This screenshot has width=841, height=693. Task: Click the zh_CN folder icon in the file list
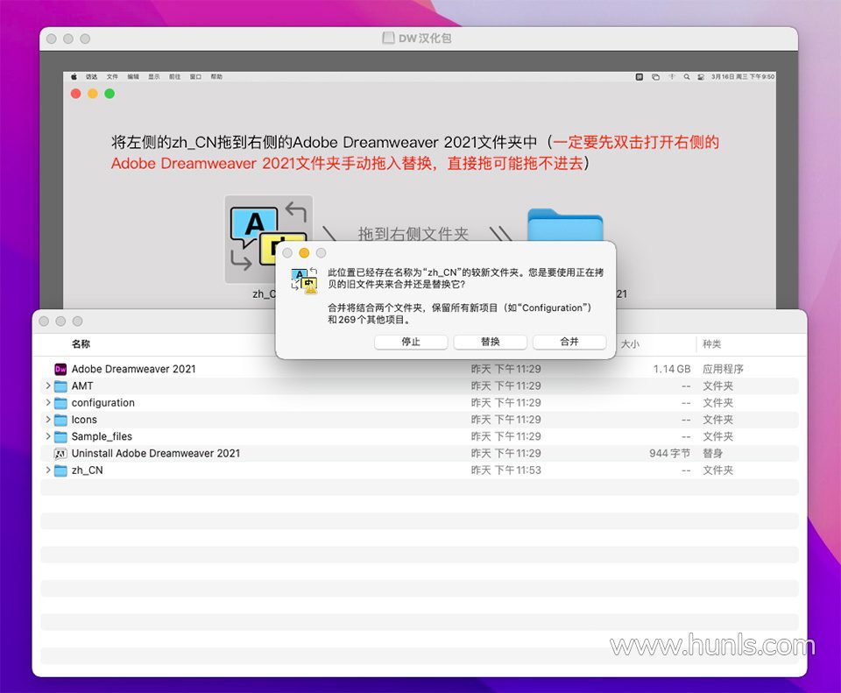60,470
